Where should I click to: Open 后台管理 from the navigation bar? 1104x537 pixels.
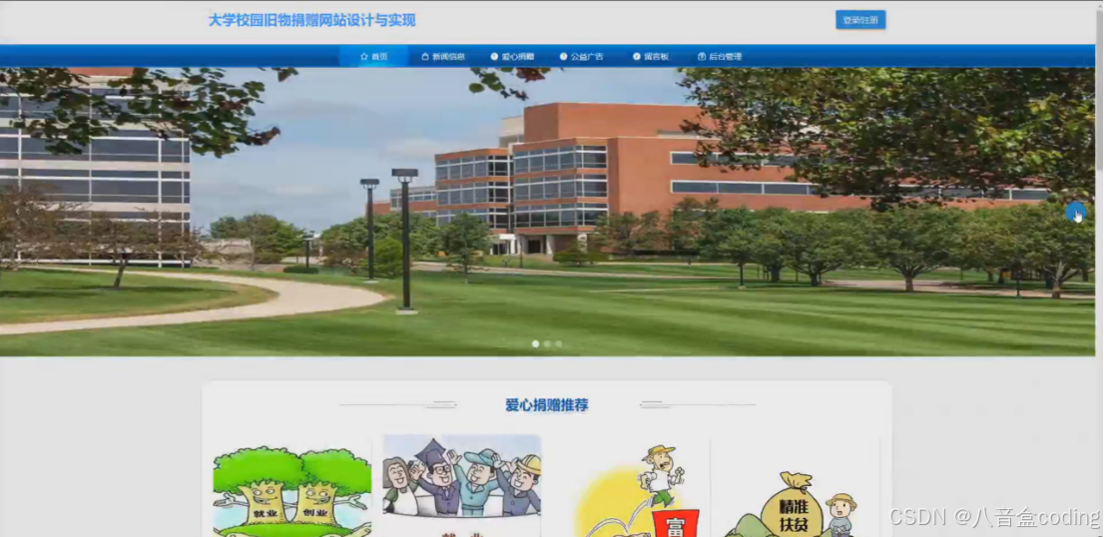[x=720, y=56]
